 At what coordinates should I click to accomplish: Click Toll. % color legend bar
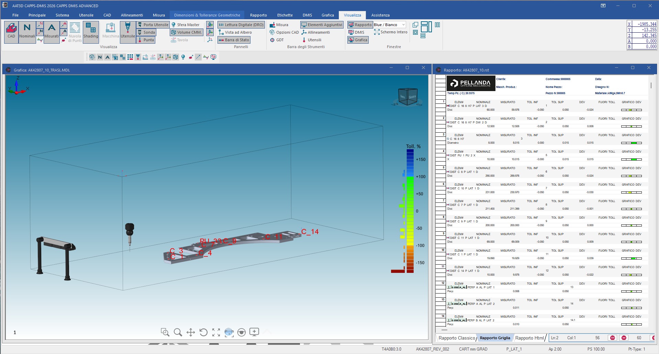pos(410,211)
